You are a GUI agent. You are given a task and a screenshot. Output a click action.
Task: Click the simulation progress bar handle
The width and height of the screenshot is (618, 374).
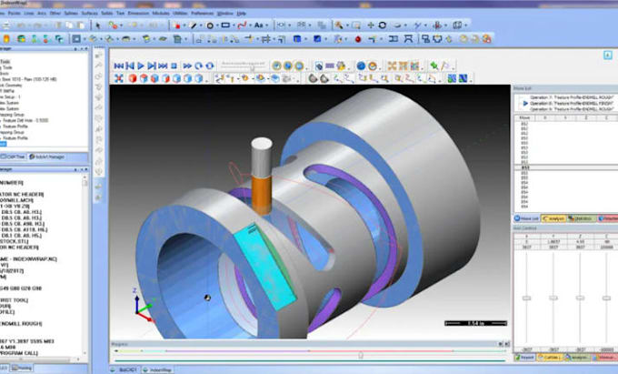[361, 356]
